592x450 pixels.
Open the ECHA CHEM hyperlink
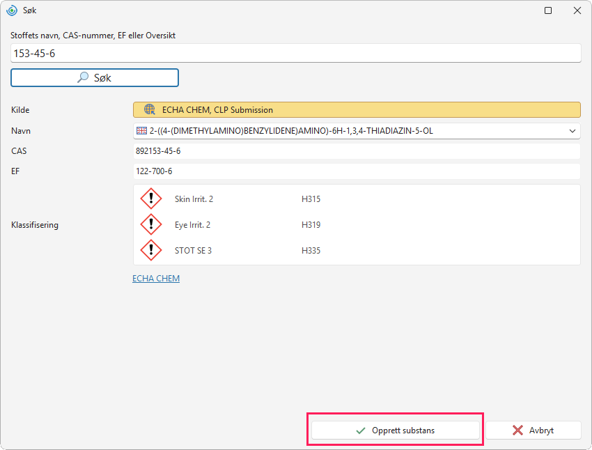pyautogui.click(x=156, y=278)
